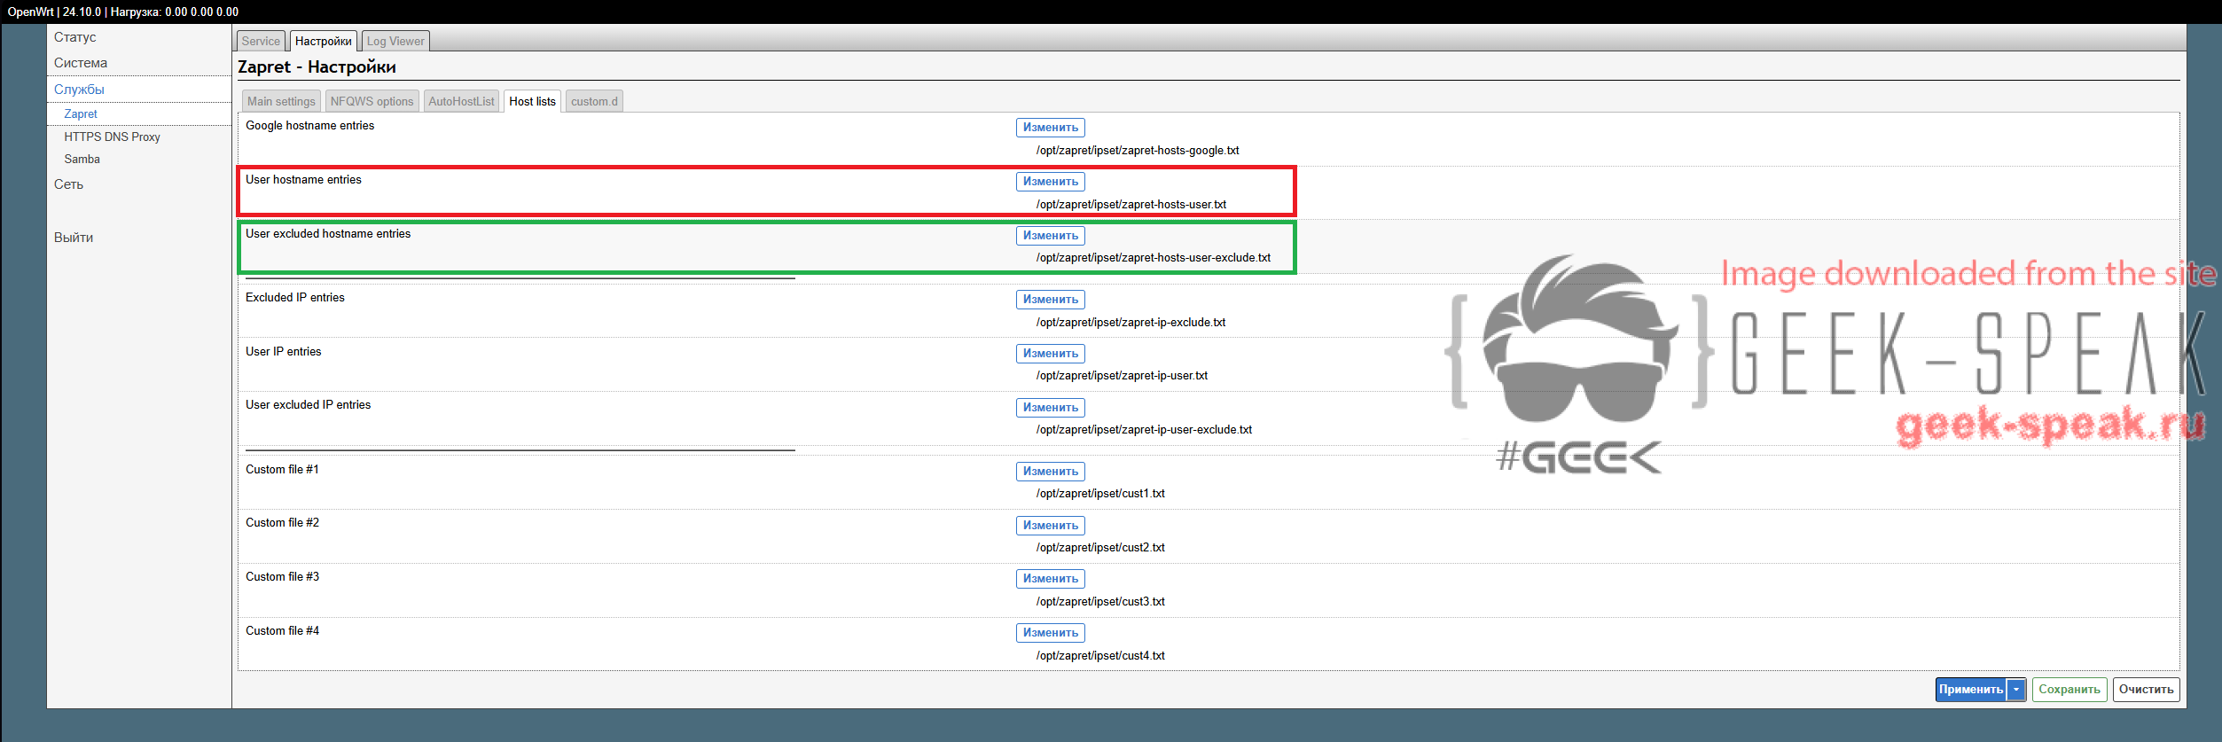Screen dimensions: 2222x742
Task: Click Изменить for User hostname entries
Action: tap(1050, 182)
